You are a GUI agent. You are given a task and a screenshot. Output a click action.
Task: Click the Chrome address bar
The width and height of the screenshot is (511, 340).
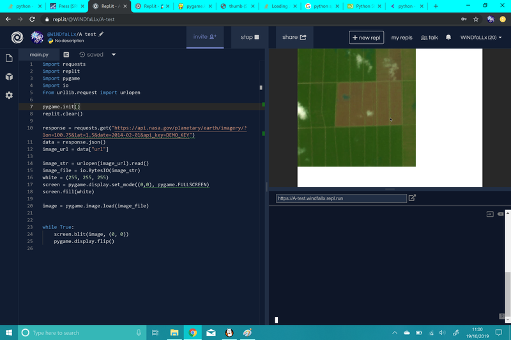(x=251, y=19)
